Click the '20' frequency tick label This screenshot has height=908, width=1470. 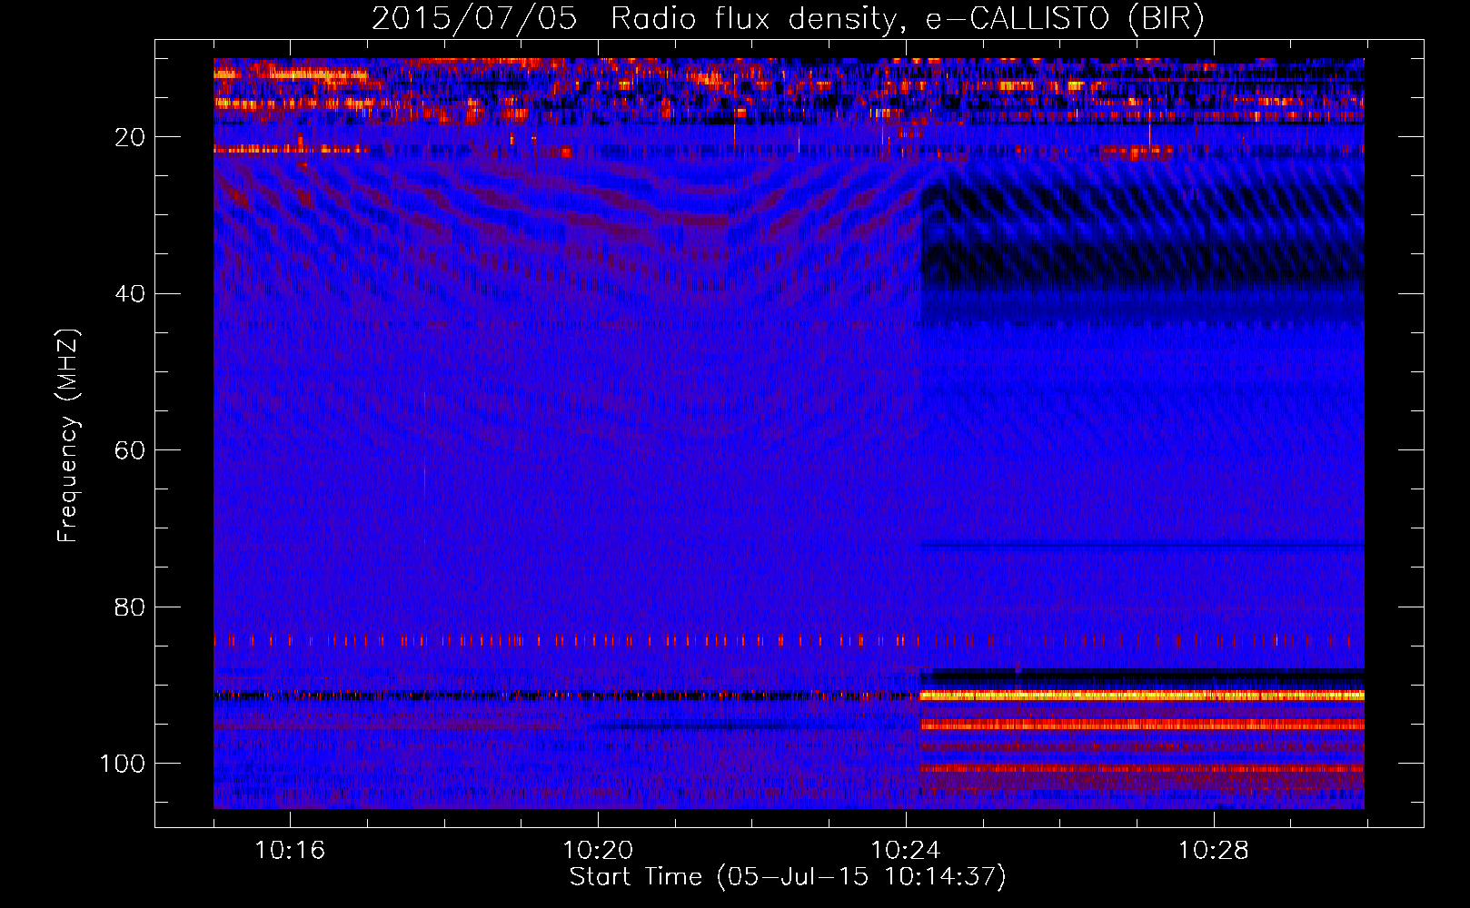pos(131,137)
